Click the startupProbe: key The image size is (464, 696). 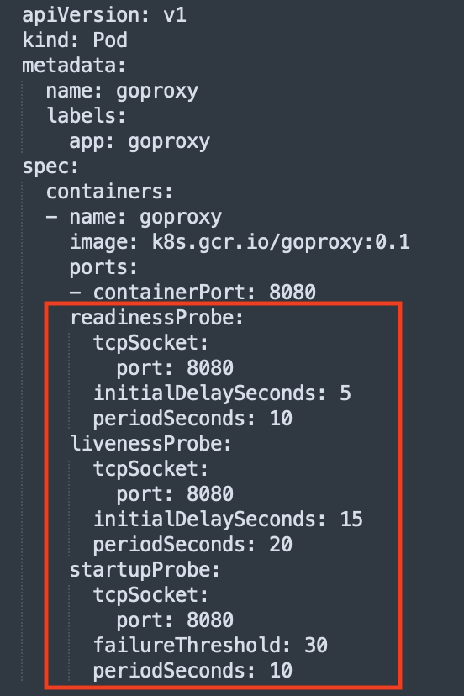(145, 571)
